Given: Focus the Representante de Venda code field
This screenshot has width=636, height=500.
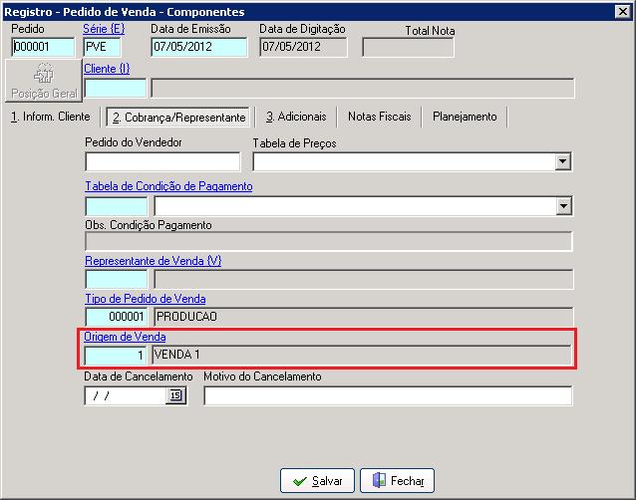Looking at the screenshot, I should [117, 279].
